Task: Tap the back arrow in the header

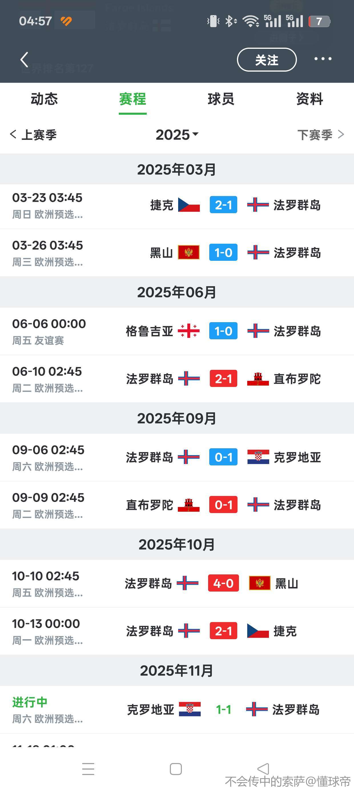Action: (x=24, y=60)
